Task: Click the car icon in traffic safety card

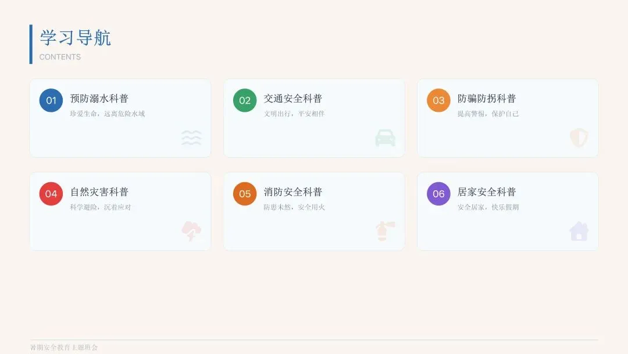Action: 385,138
